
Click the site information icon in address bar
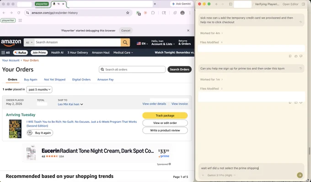(x=27, y=13)
